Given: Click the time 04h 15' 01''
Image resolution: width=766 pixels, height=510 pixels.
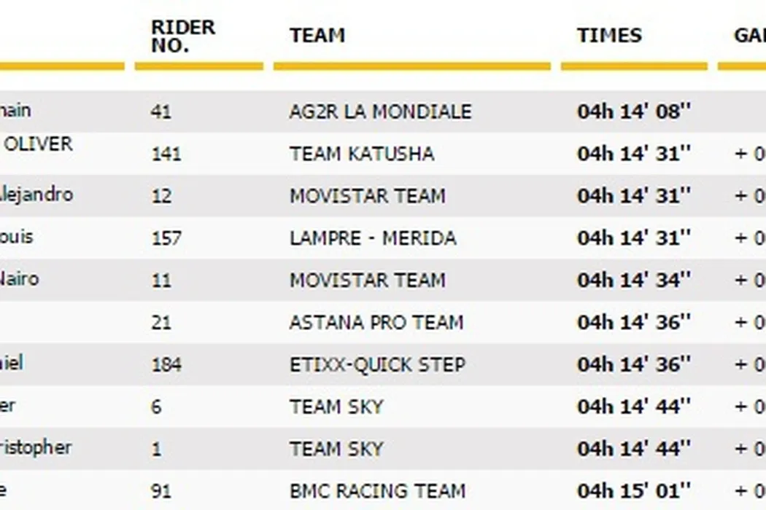Looking at the screenshot, I should click(x=634, y=491).
